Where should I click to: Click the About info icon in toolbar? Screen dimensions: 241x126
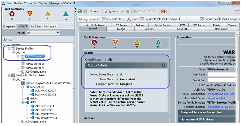tap(128, 11)
